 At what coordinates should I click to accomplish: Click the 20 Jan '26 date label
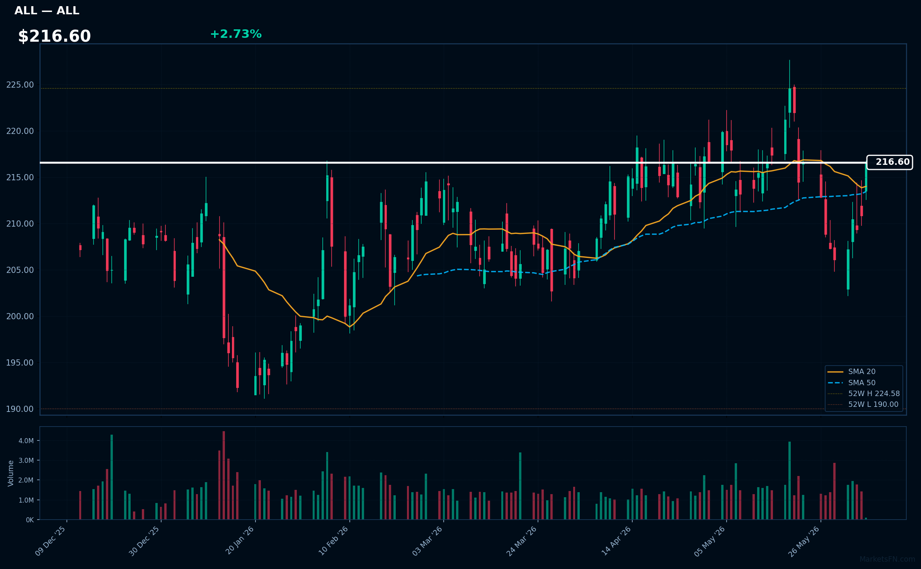(240, 540)
